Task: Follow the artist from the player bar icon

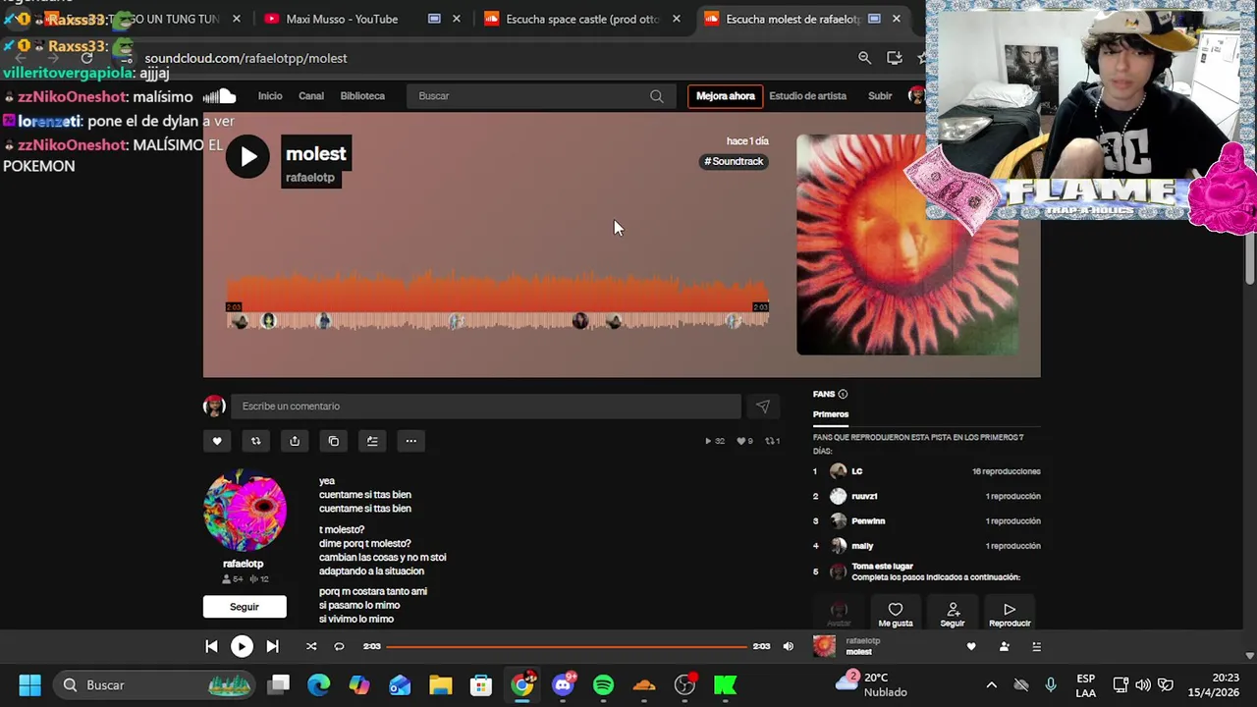Action: pos(1004,646)
